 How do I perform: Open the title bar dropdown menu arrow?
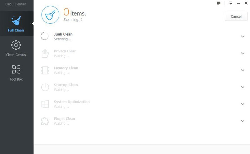tap(231, 3)
